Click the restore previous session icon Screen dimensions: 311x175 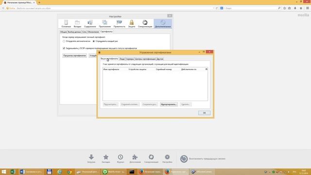(184, 159)
